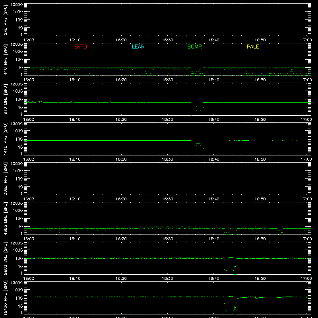Select the 410 MHz [SFU] axis title
This screenshot has width=318, height=318.
click(x=5, y=59)
